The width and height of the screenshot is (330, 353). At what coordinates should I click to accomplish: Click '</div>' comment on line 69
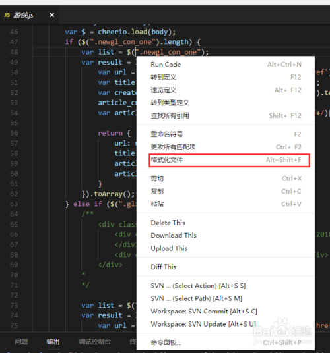point(110,265)
